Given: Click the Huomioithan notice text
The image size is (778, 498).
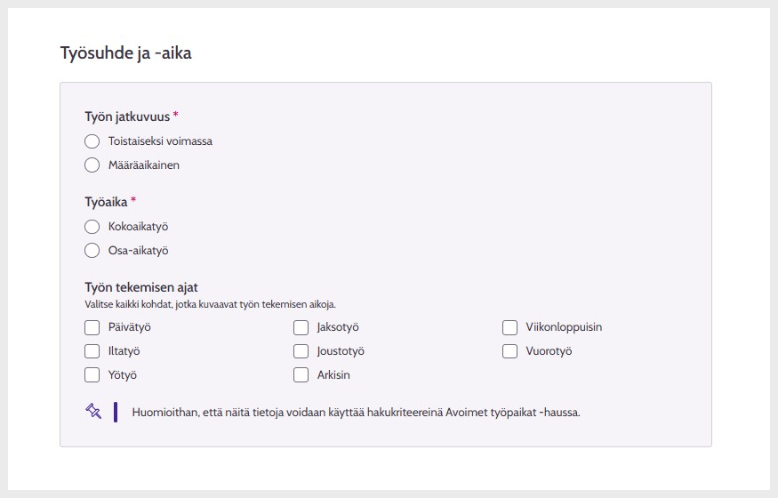Looking at the screenshot, I should coord(356,413).
